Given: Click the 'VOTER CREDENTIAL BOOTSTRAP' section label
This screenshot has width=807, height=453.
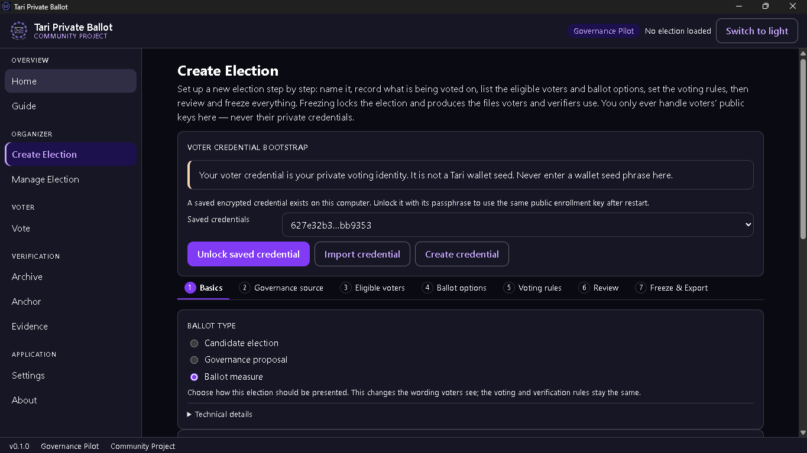Looking at the screenshot, I should 248,147.
